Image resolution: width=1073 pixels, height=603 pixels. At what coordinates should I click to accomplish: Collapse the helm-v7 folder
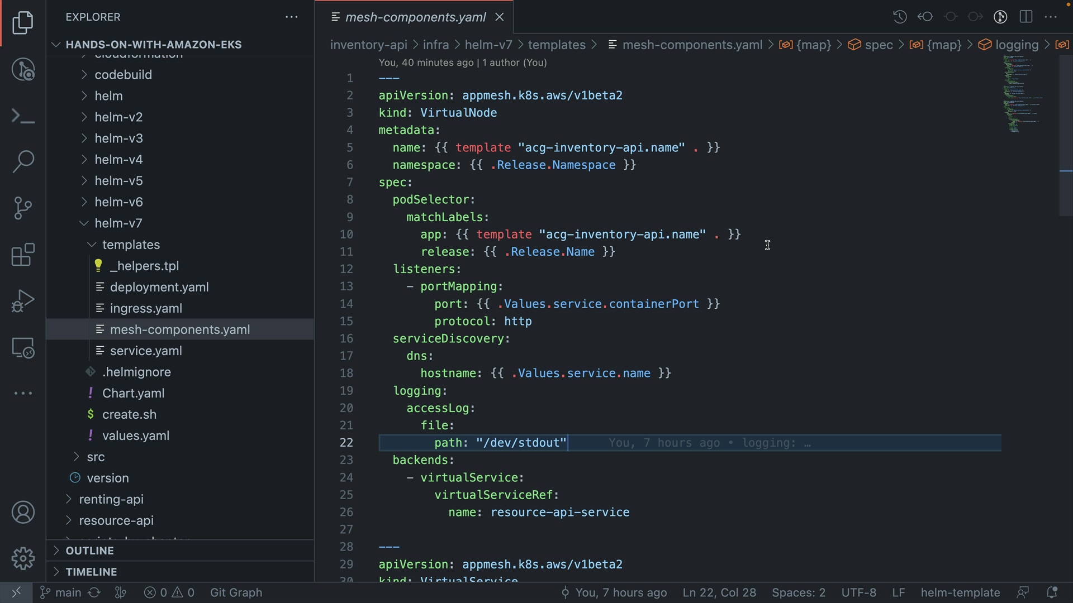(x=118, y=223)
